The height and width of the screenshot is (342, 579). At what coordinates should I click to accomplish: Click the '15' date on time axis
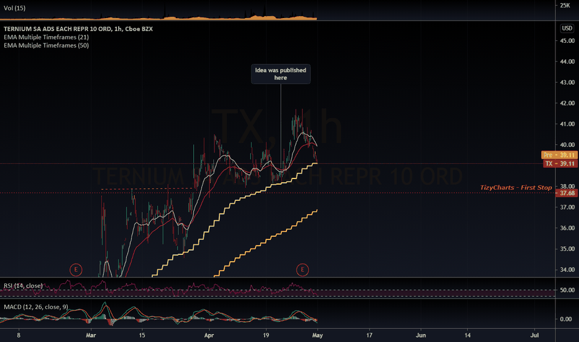pos(142,335)
